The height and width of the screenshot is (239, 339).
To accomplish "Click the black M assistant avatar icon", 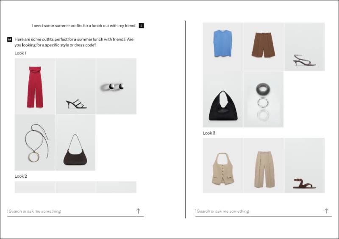I will (10, 39).
